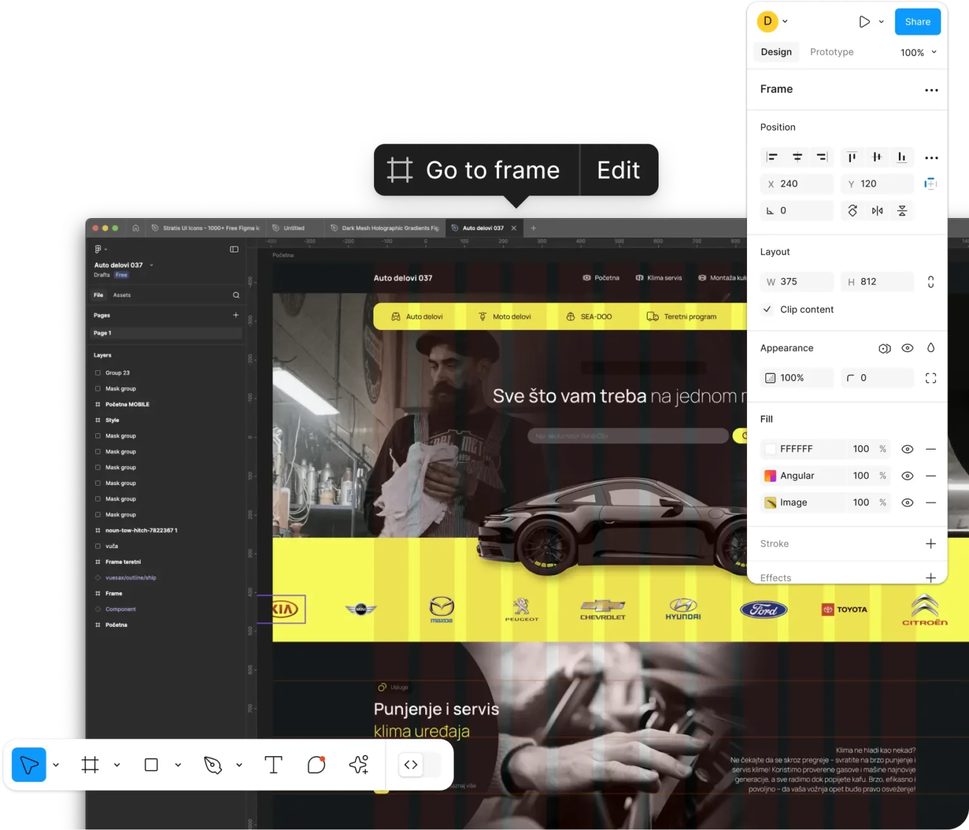Switch to the Prototype tab

[831, 52]
